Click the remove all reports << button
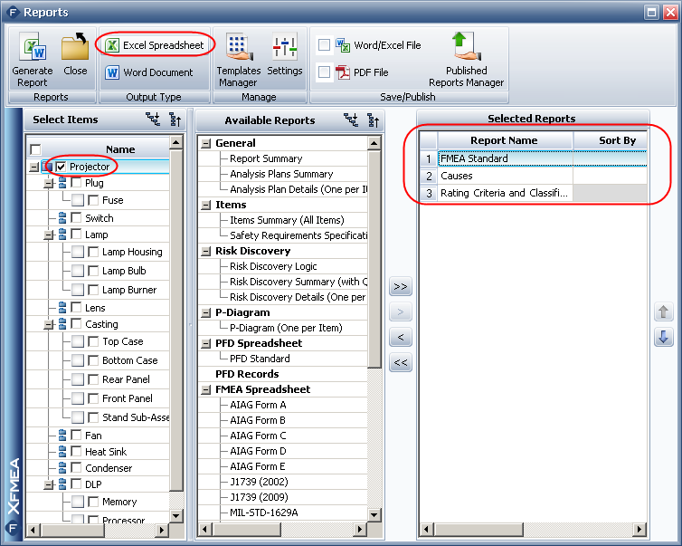This screenshot has width=682, height=546. (400, 363)
